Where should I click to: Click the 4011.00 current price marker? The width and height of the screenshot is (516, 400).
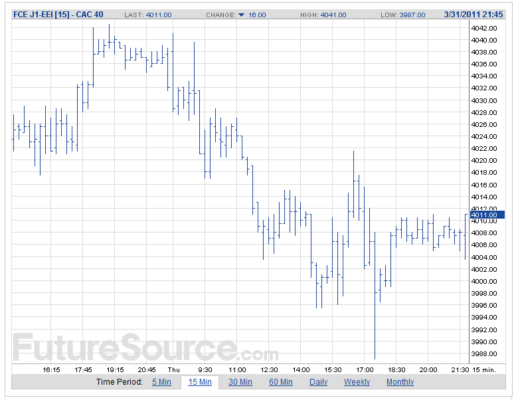(x=487, y=215)
